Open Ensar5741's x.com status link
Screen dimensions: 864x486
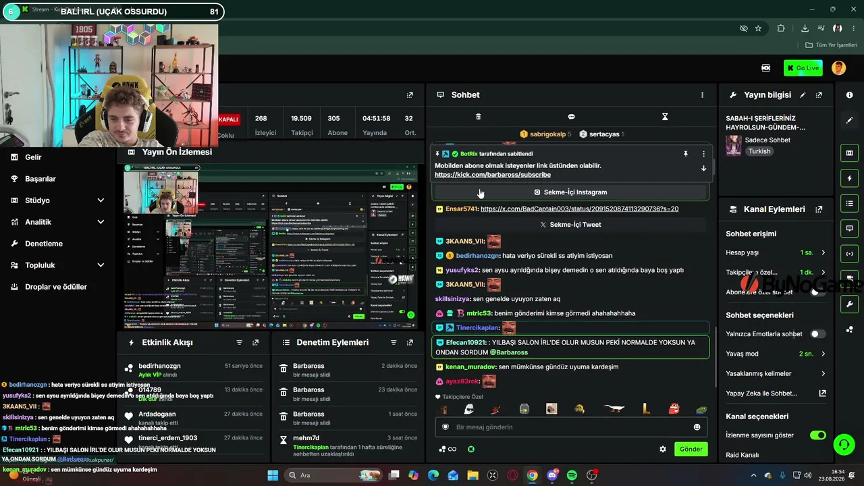(579, 209)
